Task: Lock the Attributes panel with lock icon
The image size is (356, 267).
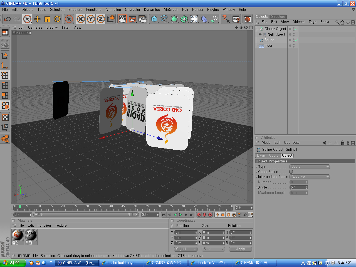Action: [x=343, y=143]
